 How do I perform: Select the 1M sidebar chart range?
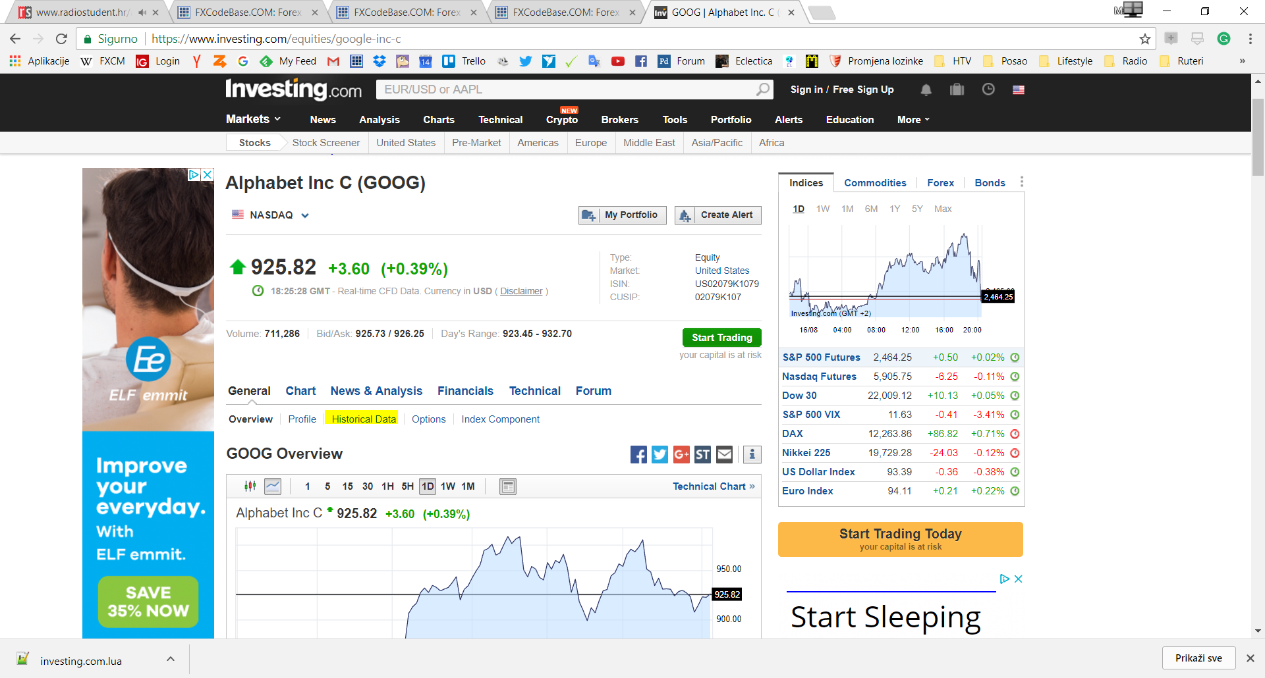(847, 209)
